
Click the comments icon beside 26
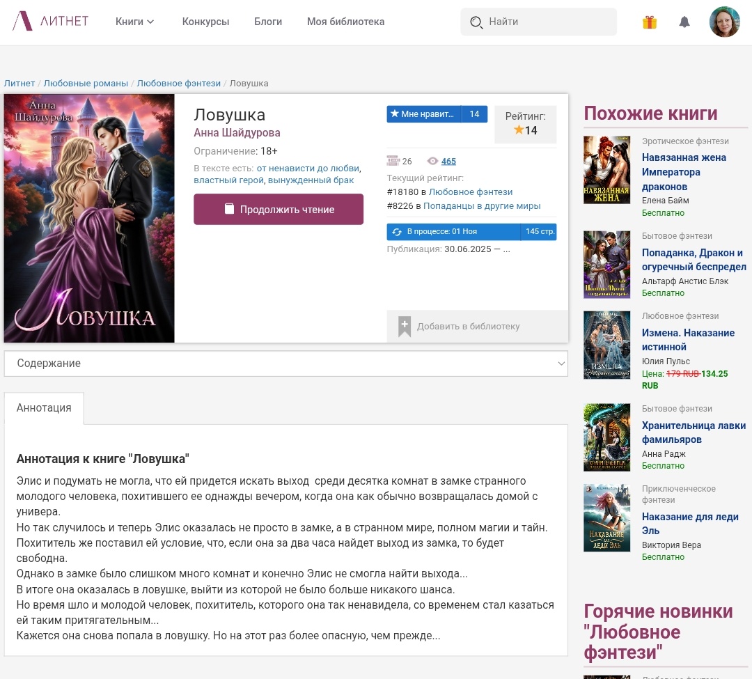[393, 161]
